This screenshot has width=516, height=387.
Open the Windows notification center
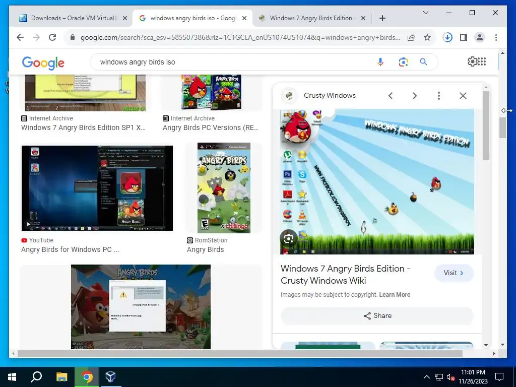499,377
